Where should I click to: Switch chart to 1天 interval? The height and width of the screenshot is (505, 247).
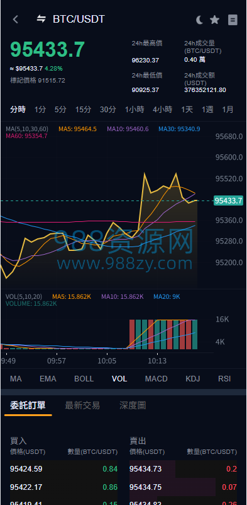point(187,110)
